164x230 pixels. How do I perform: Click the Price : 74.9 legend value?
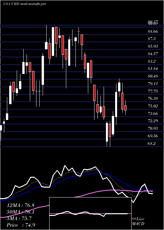pyautogui.click(x=21, y=225)
